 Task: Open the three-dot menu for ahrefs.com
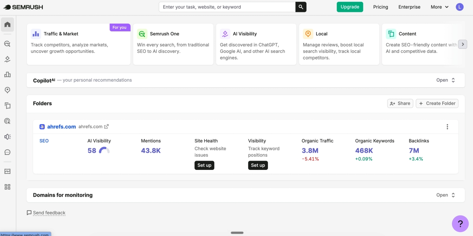[447, 127]
